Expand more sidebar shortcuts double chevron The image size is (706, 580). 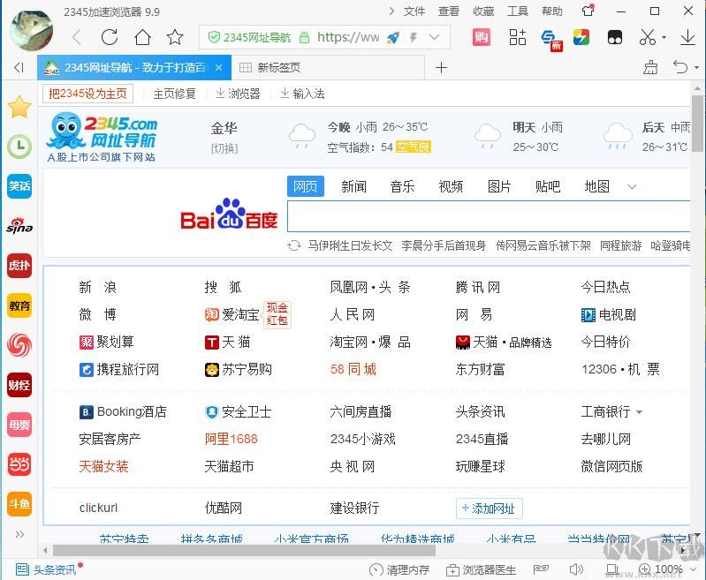tap(19, 535)
